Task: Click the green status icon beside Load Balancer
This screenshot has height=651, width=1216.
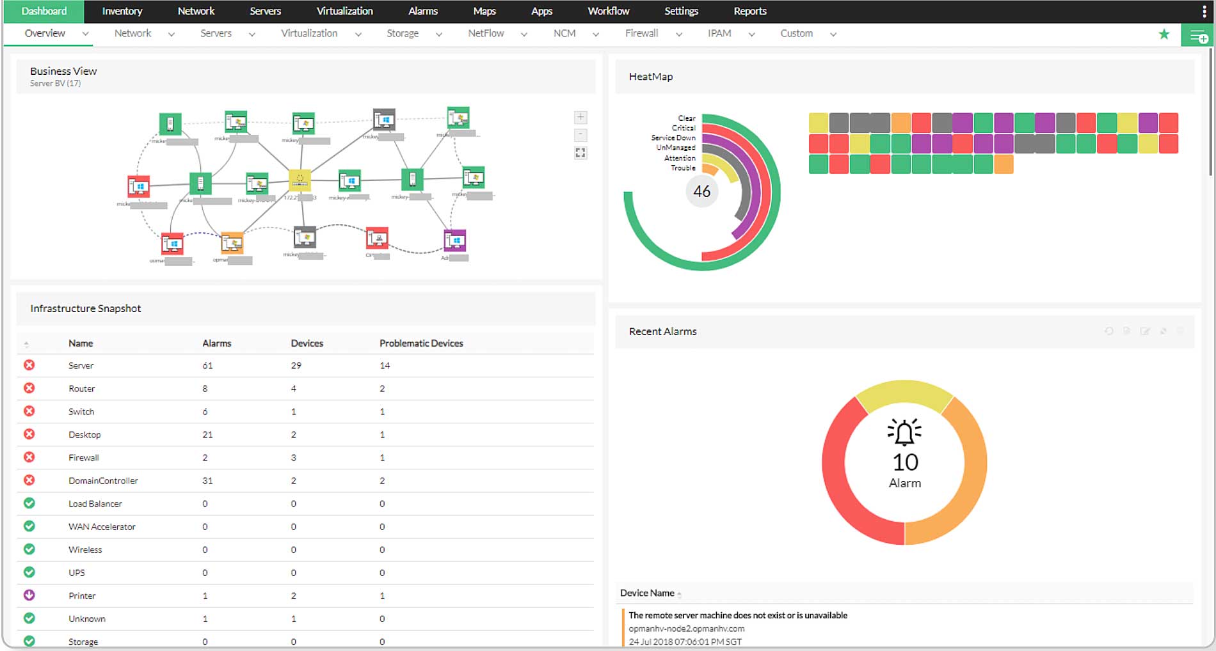Action: [29, 503]
